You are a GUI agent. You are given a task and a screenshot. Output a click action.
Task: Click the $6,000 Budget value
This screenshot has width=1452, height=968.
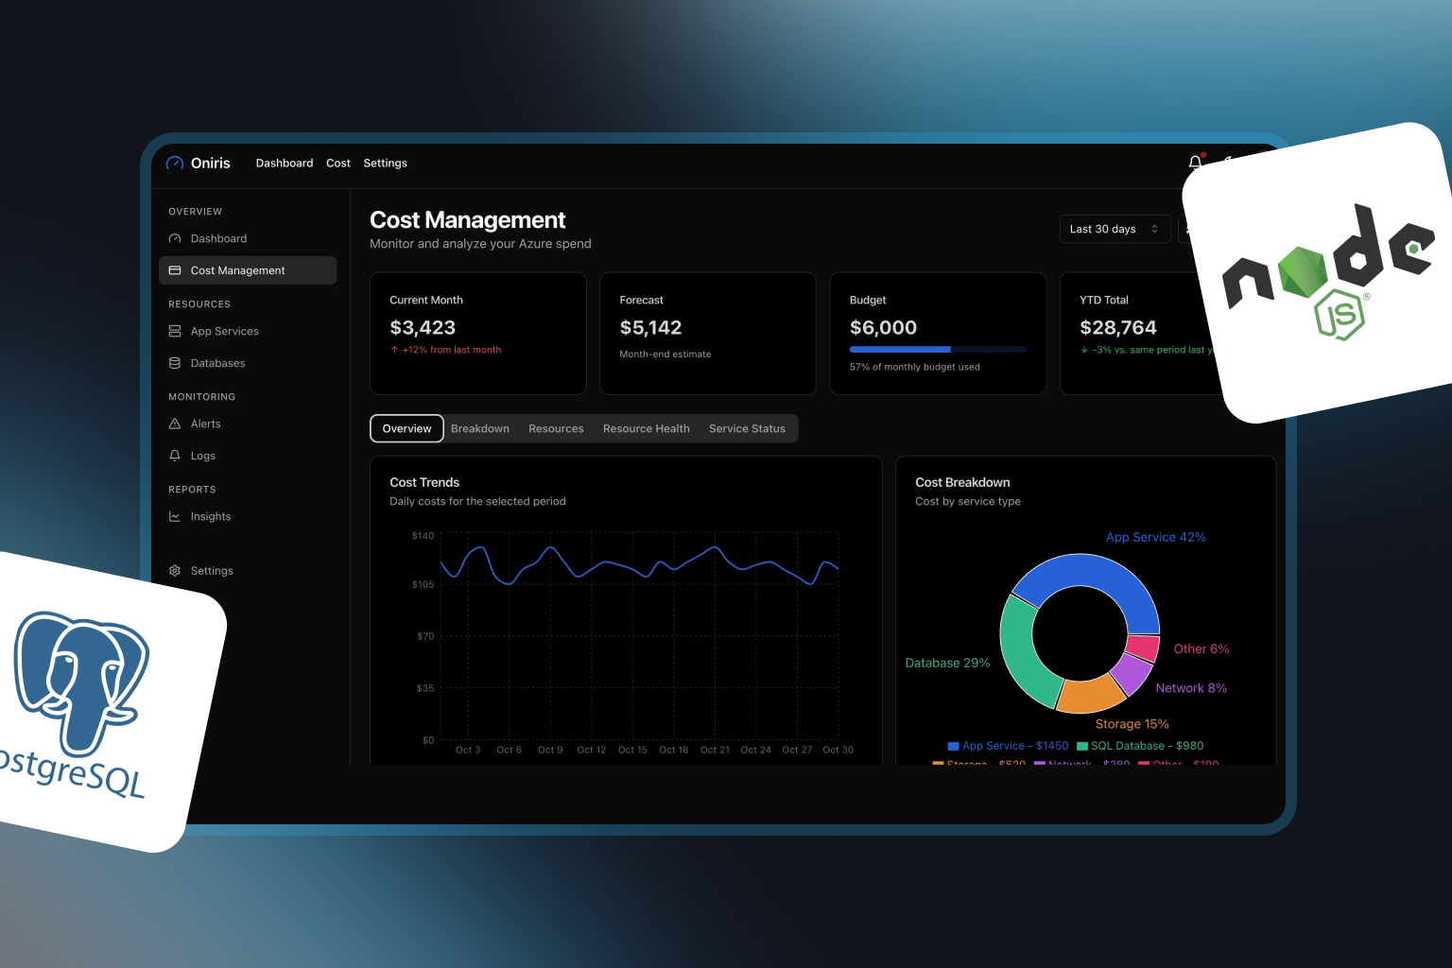click(x=883, y=328)
